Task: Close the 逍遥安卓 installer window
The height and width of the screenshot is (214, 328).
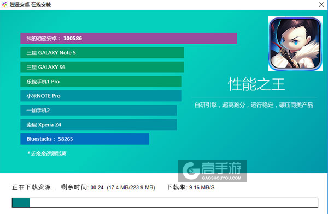Action: click(321, 4)
